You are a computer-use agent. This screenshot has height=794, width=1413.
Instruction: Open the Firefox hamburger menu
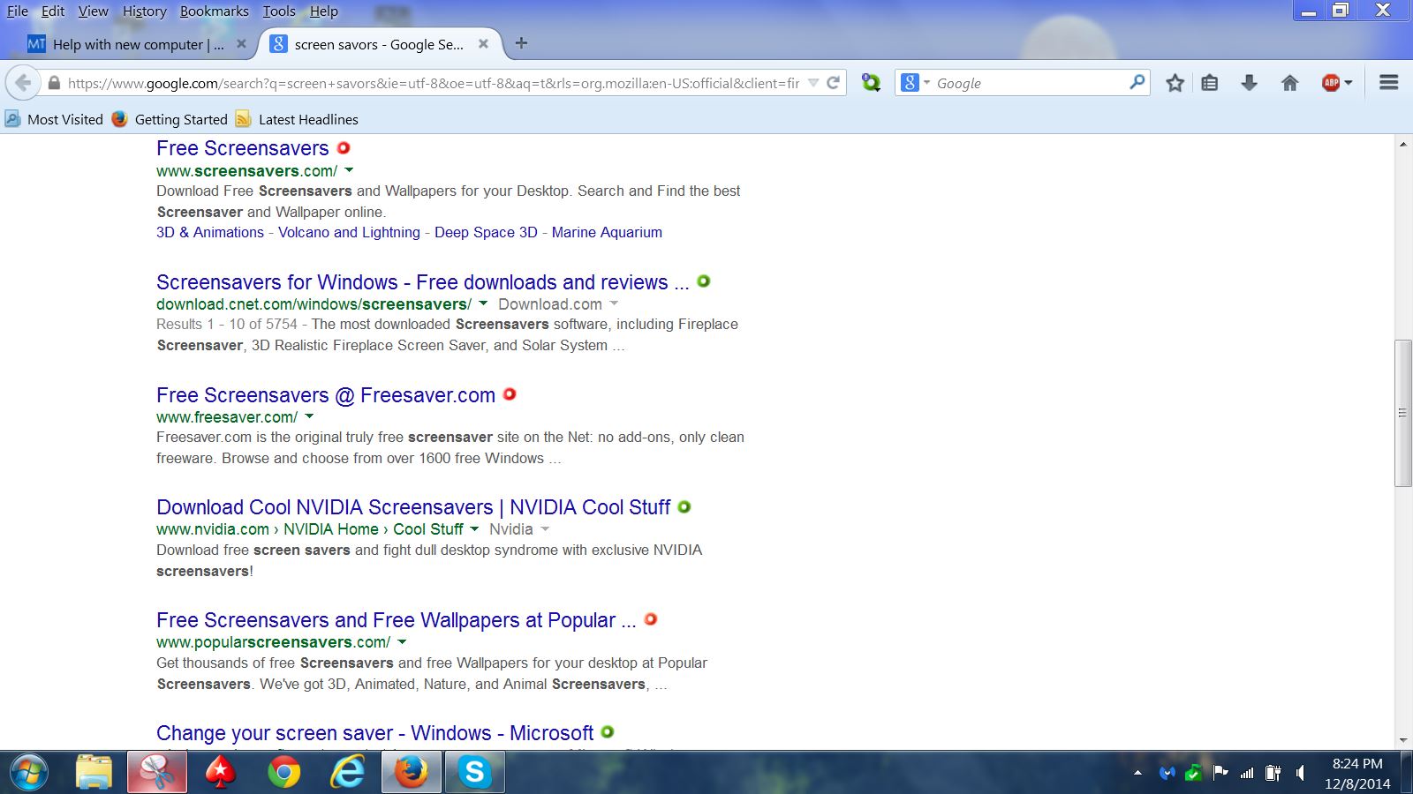click(1388, 83)
